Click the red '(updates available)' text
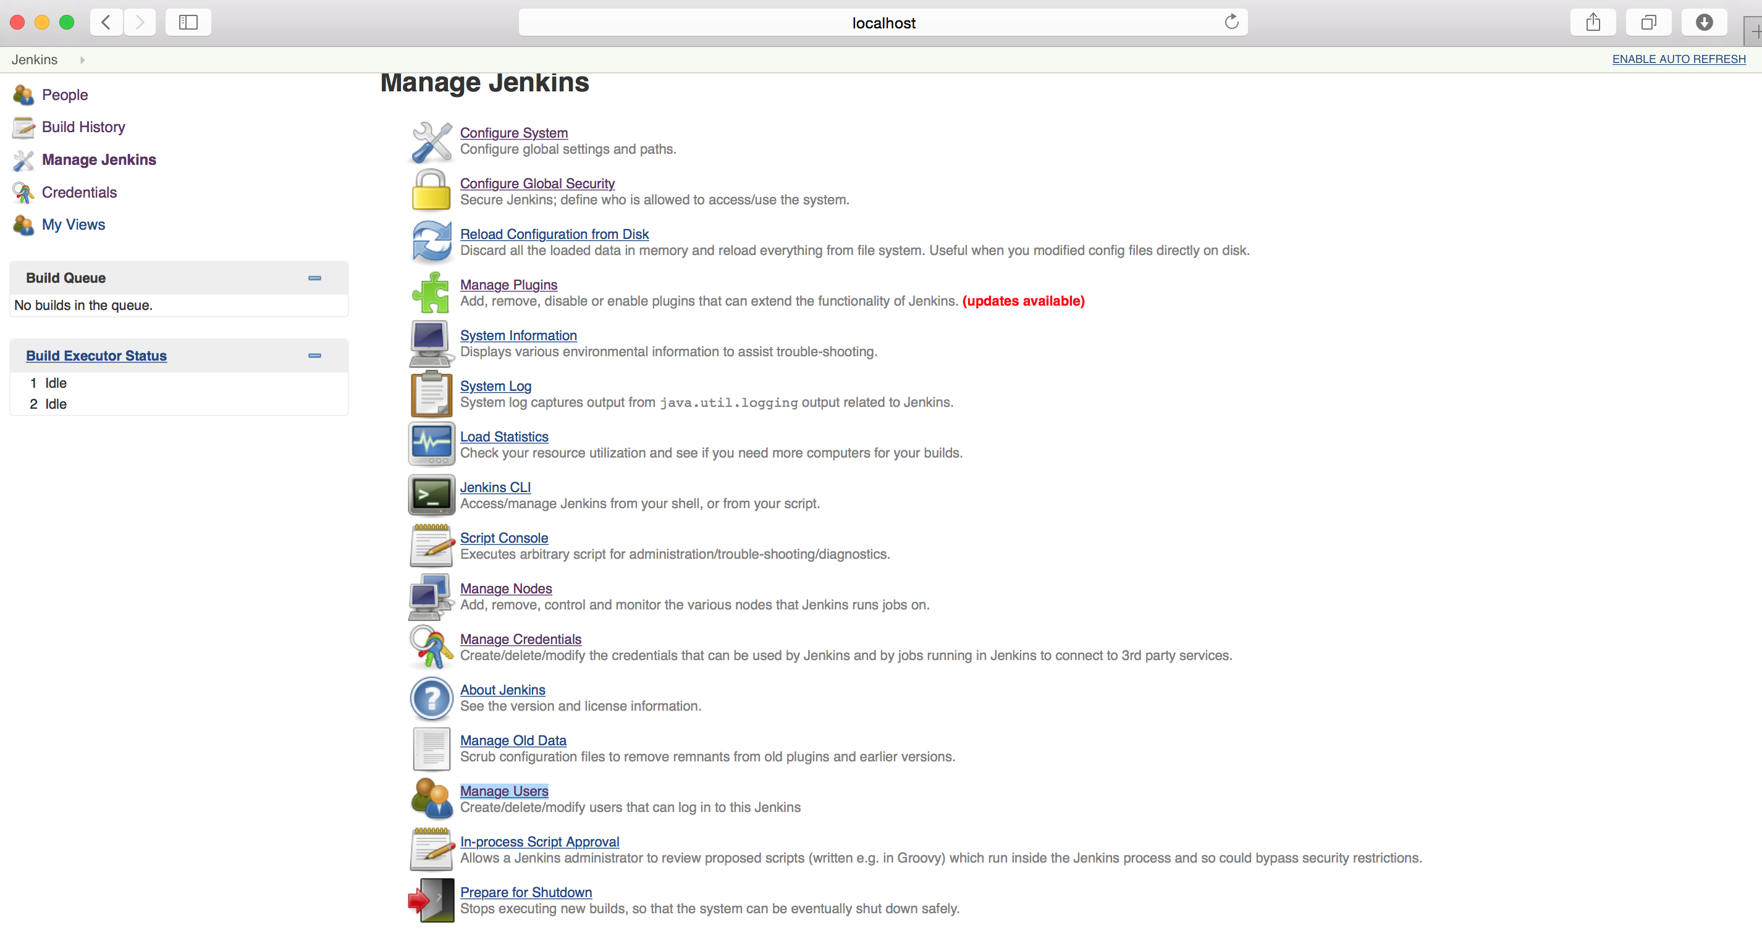The image size is (1762, 941). point(1023,301)
